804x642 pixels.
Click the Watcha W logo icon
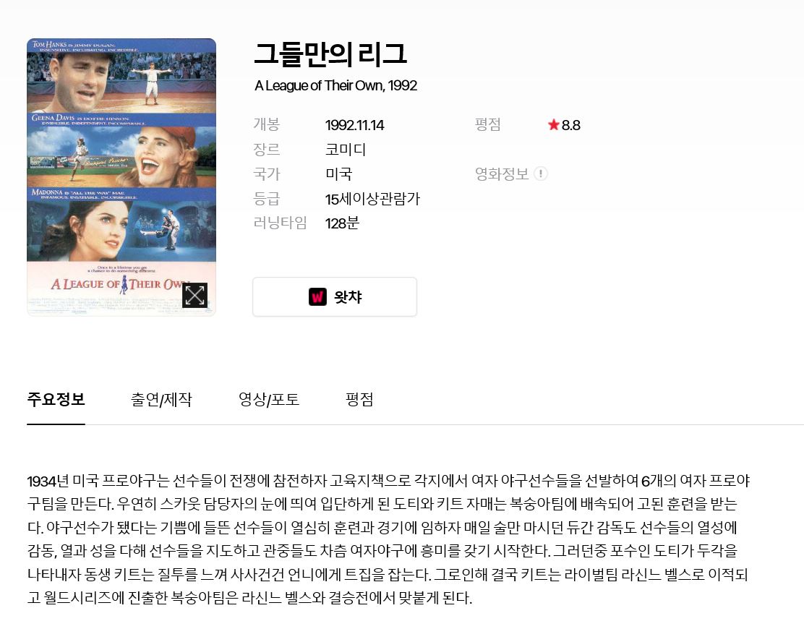point(317,297)
